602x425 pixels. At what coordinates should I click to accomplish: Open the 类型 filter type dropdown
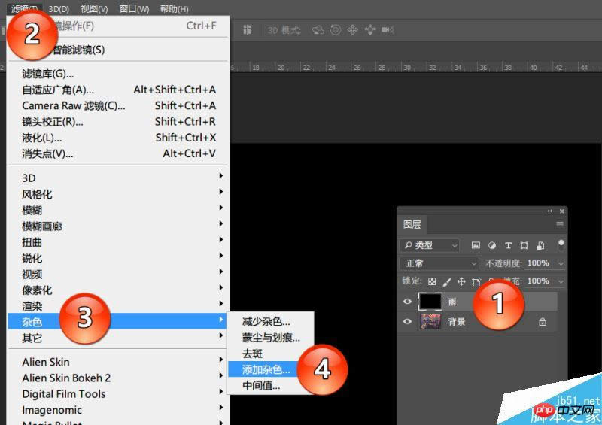click(x=430, y=245)
